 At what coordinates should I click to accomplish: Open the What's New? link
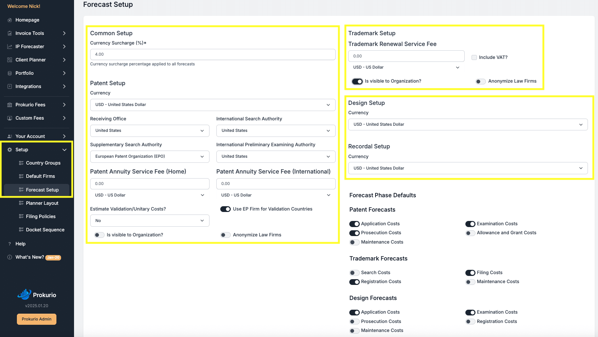[30, 257]
